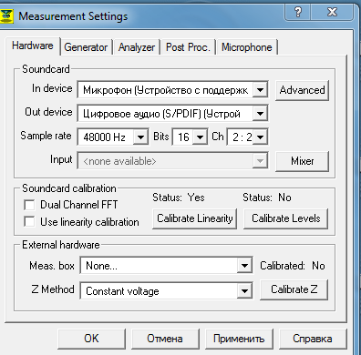Click the Advanced button

tap(302, 90)
